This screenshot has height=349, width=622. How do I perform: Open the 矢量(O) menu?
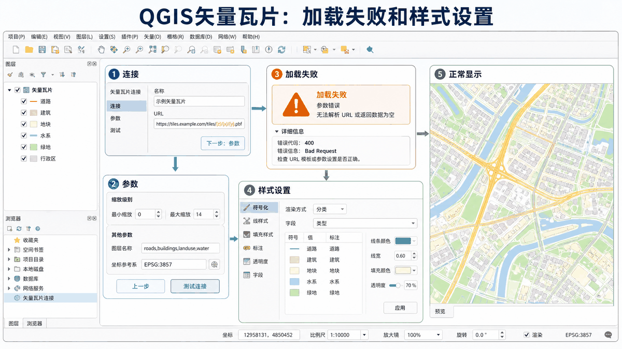click(153, 37)
